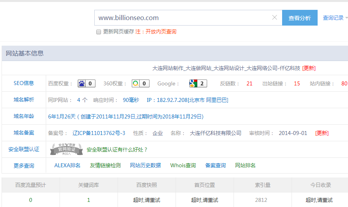Select the 域名解析 row label

click(24, 100)
